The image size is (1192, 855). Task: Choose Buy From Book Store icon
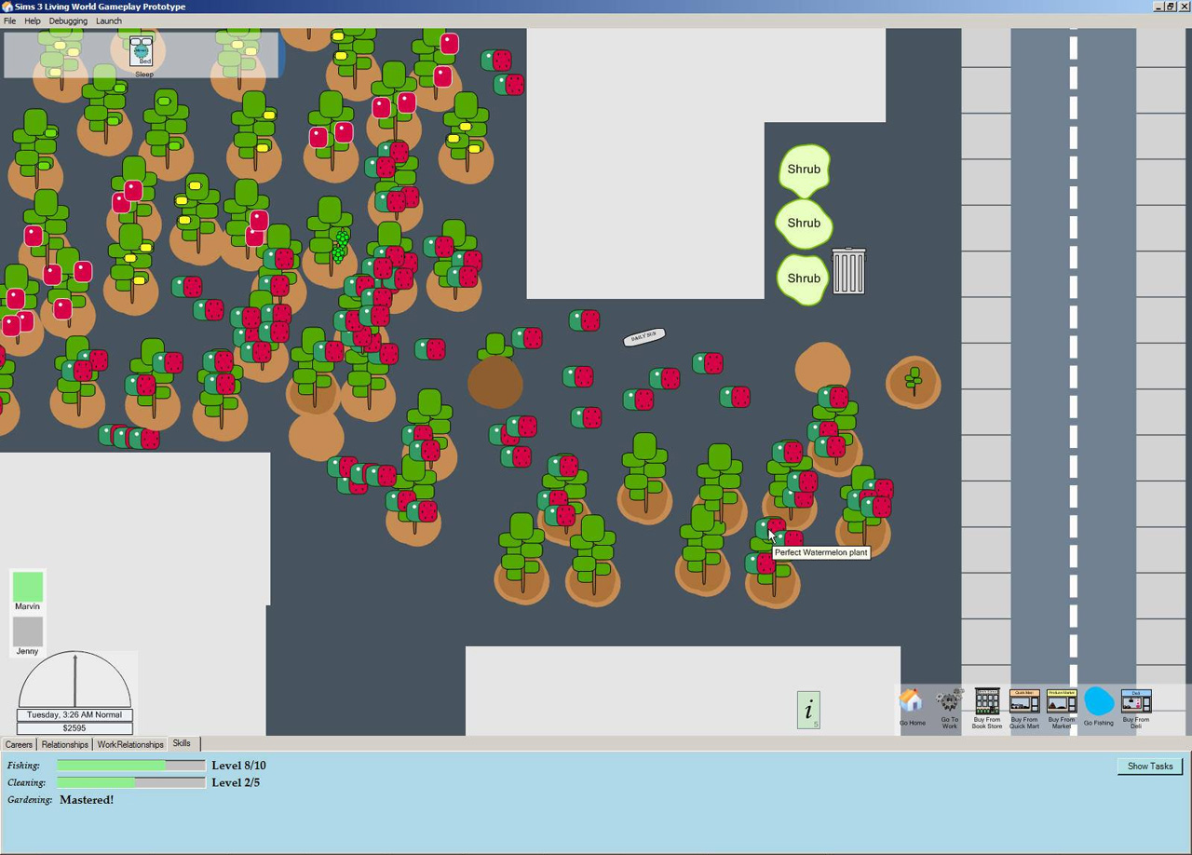pos(987,700)
